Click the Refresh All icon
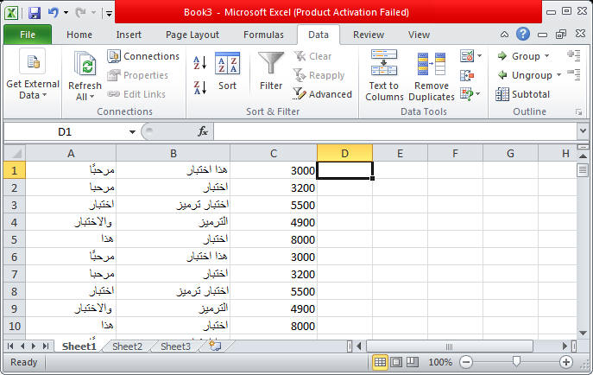The width and height of the screenshot is (593, 375). pos(85,64)
